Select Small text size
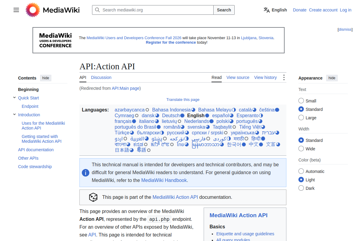 pos(301,101)
